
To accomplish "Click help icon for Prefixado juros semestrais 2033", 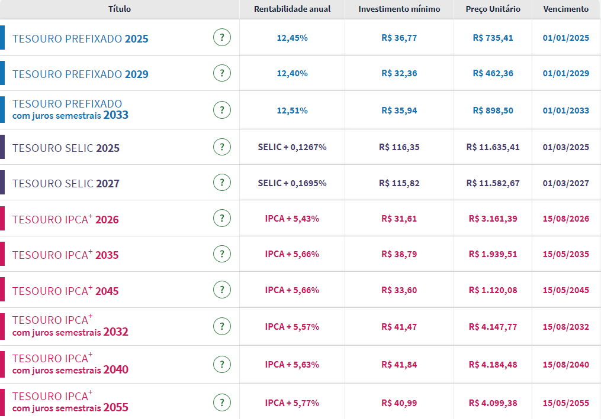I will pyautogui.click(x=222, y=110).
